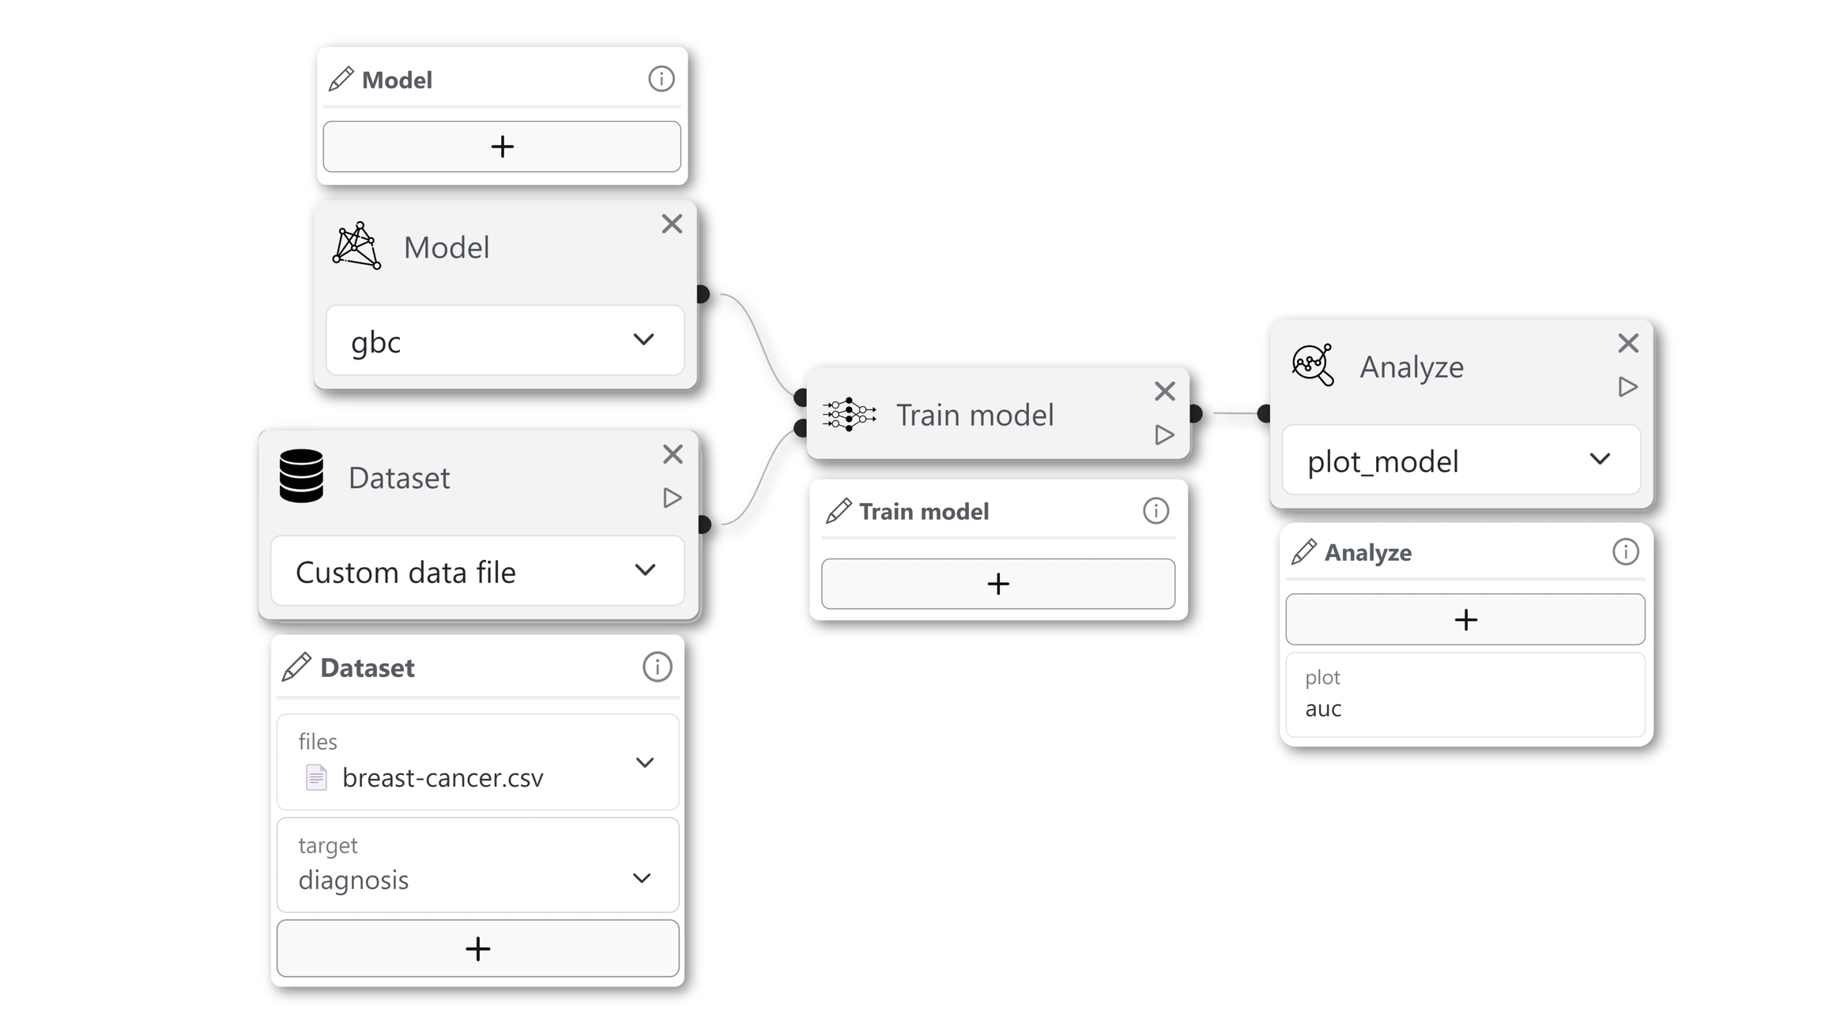Click the pencil icon beside Model header
Viewport: 1821px width, 1023px height.
(341, 80)
